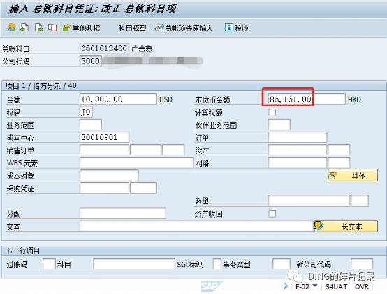Click the 本位币金额 field showing 86,161.00

point(307,99)
